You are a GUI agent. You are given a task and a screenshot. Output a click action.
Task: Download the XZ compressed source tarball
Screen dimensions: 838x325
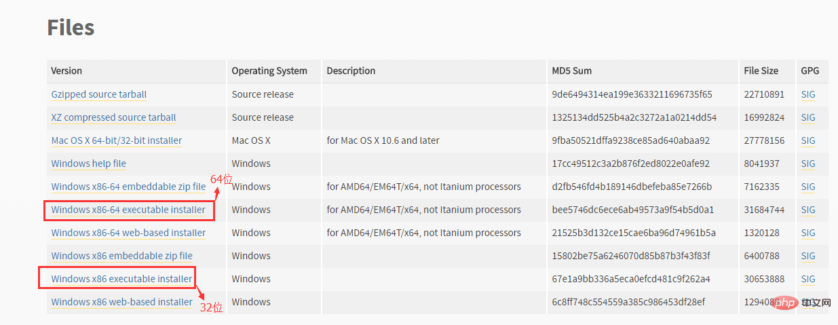click(113, 117)
